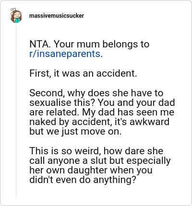
Task: Open the r/insaneparents subreddit link
Action: [65, 54]
